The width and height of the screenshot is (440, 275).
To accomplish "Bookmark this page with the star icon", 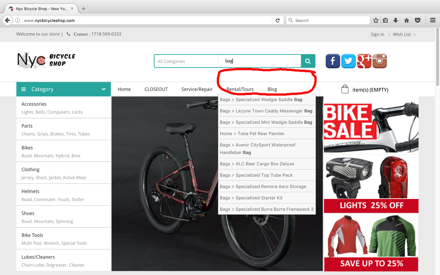I will (x=376, y=21).
